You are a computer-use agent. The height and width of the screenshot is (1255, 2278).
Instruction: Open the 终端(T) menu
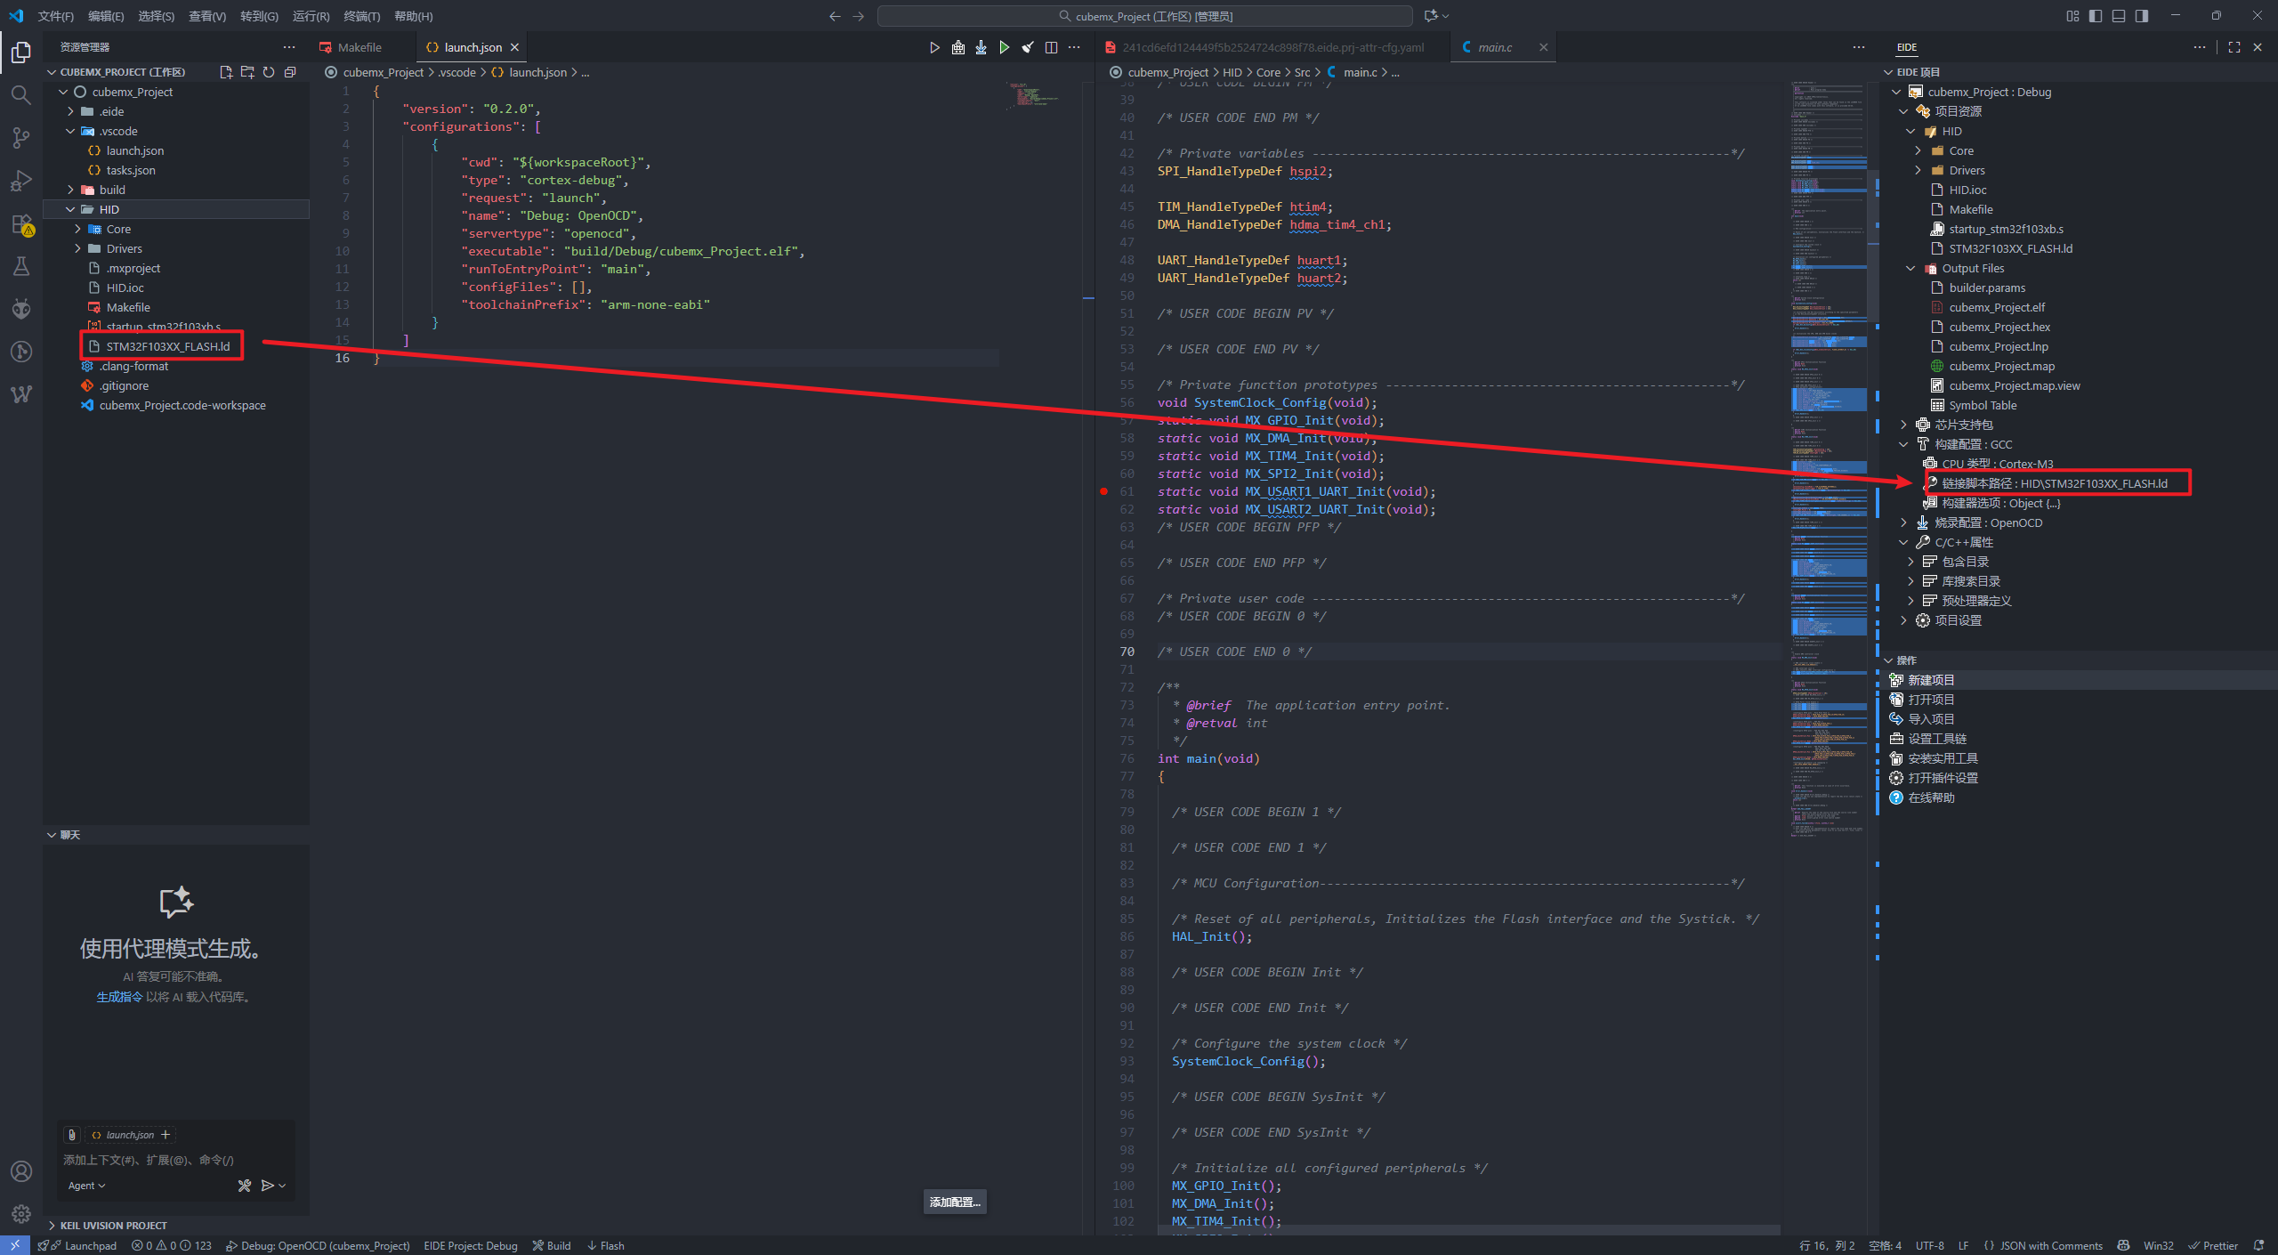click(361, 16)
